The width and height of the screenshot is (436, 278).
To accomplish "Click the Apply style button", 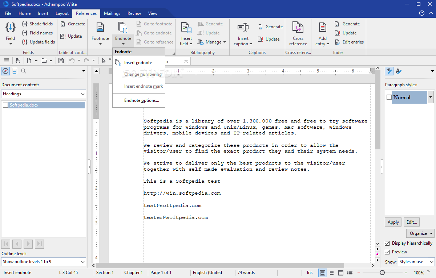I will [393, 222].
